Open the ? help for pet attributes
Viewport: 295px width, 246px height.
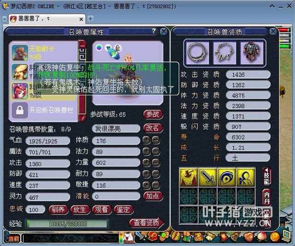pyautogui.click(x=153, y=31)
